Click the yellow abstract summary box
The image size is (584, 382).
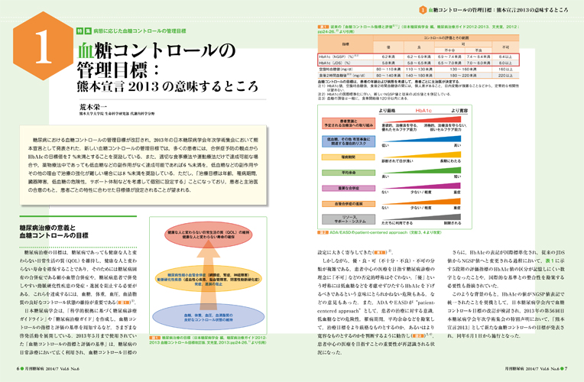[x=144, y=165]
